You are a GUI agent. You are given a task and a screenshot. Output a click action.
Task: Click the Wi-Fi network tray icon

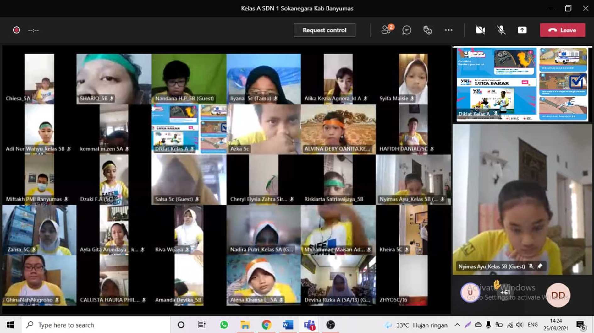510,325
